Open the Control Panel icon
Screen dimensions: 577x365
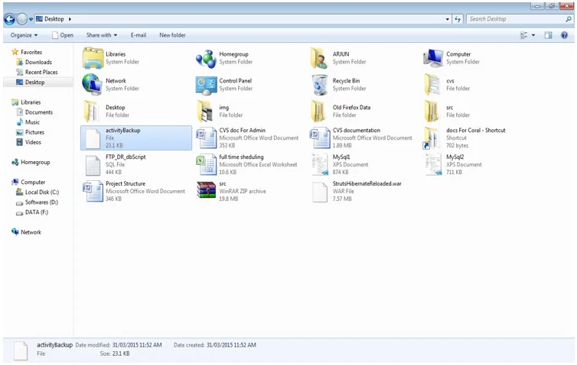tap(206, 86)
